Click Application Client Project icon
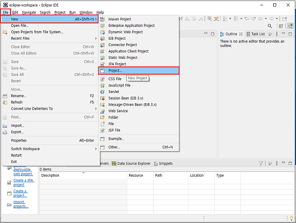 tap(102, 51)
